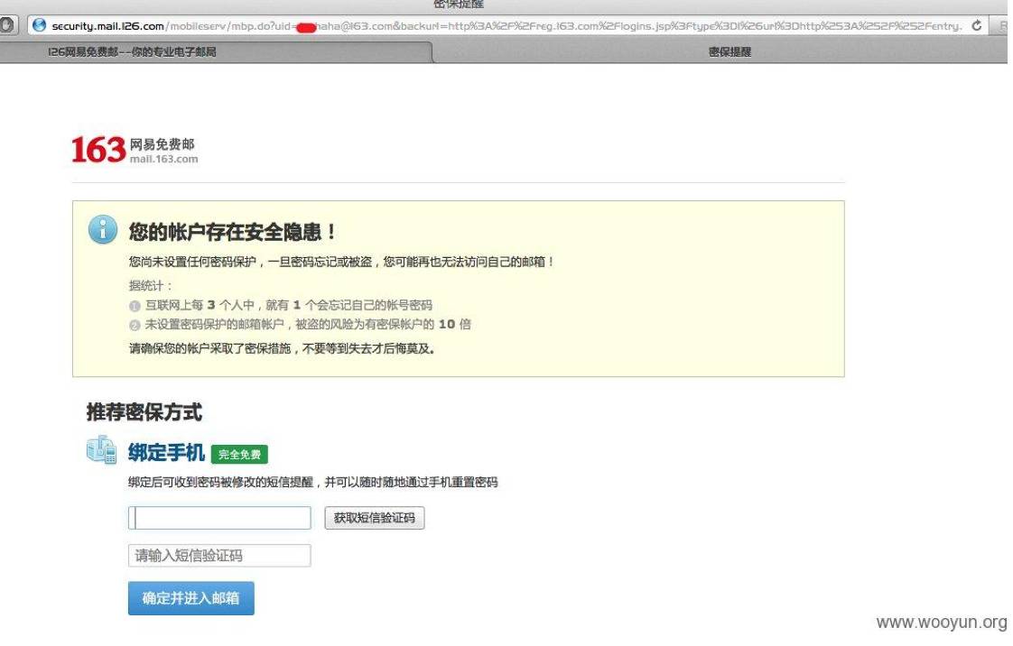Click the 获取短信验证码 button

click(375, 518)
